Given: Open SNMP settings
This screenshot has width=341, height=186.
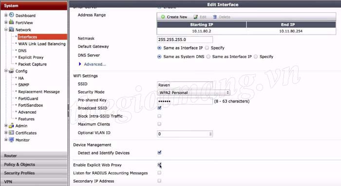Looking at the screenshot, I should coord(23,85).
